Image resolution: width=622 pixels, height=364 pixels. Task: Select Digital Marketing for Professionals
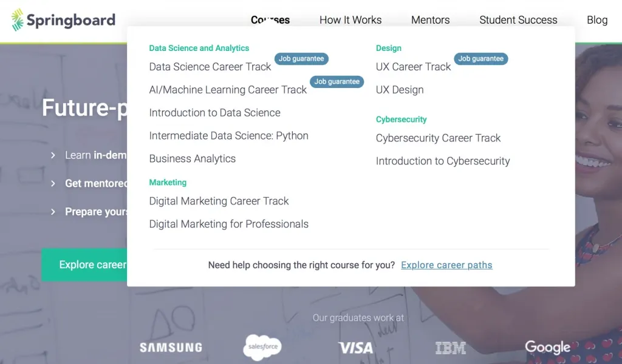[228, 224]
